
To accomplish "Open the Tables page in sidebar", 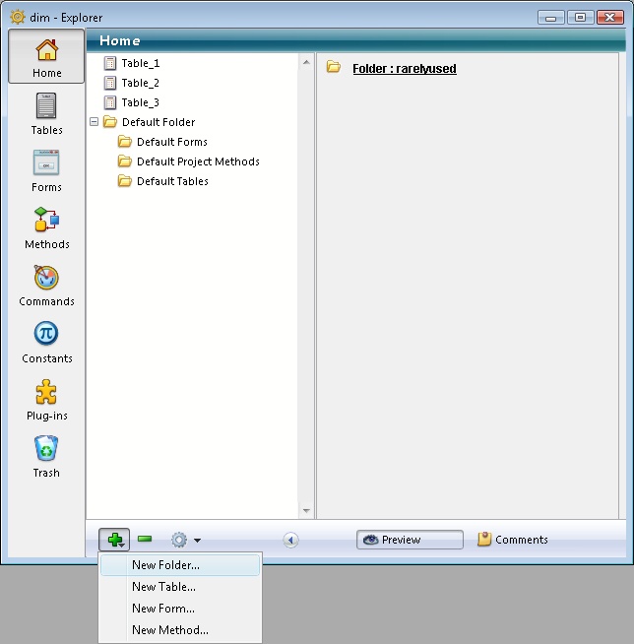I will (x=46, y=113).
